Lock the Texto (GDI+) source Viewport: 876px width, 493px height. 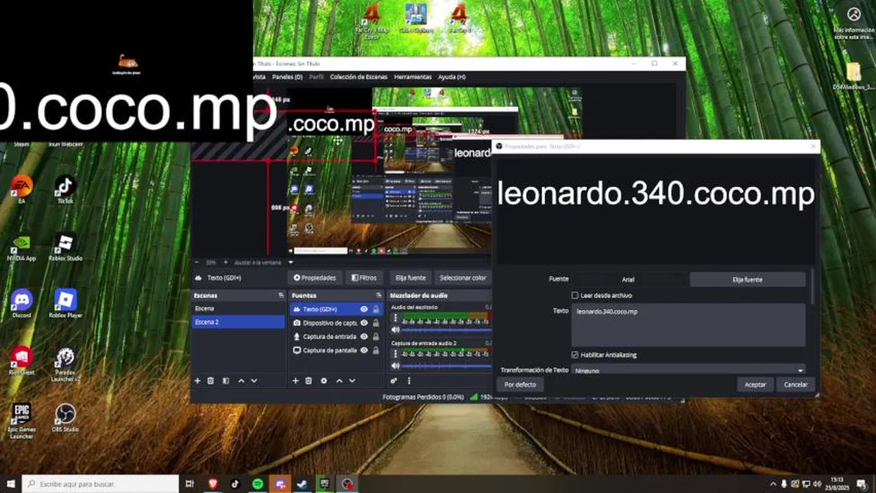coord(376,309)
